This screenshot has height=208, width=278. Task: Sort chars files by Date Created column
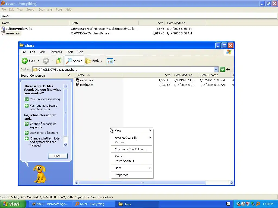(214, 75)
